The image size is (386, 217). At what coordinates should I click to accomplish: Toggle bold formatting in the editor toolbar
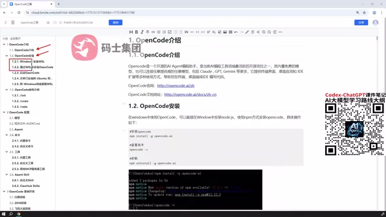coord(136,32)
